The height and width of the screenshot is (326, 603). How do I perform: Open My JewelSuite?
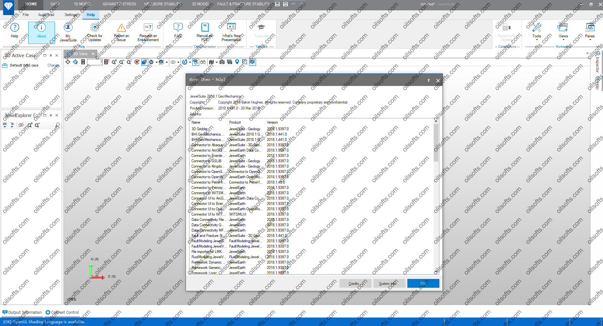tap(68, 32)
